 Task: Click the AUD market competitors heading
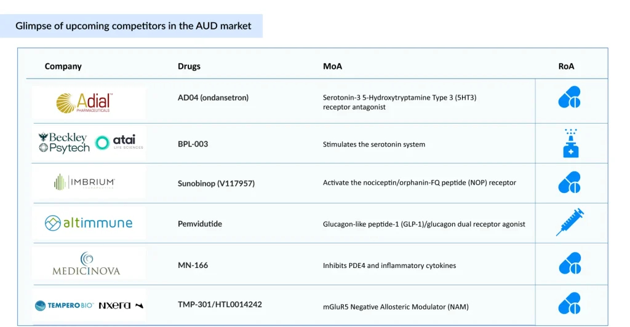tap(133, 26)
